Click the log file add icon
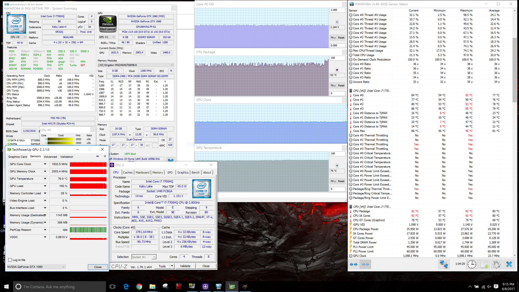Viewport: 519px width, 292px height. 484,264
